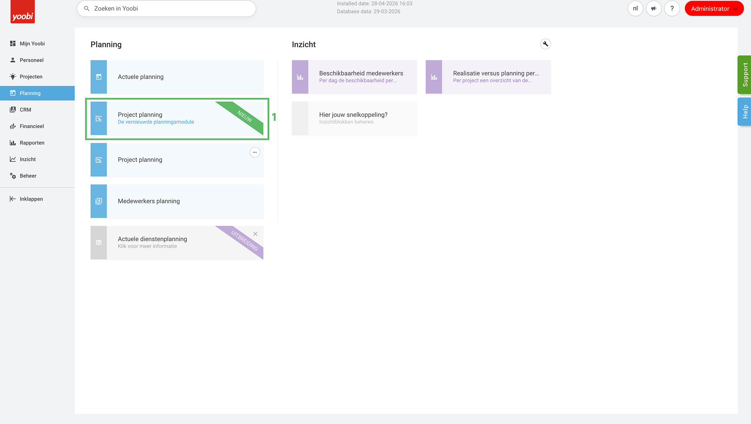The width and height of the screenshot is (751, 424).
Task: Open the question mark help button
Action: coord(672,8)
